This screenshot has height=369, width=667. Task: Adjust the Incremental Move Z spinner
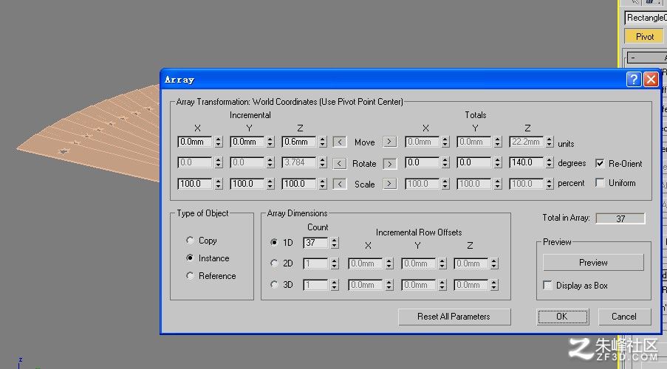coord(323,142)
